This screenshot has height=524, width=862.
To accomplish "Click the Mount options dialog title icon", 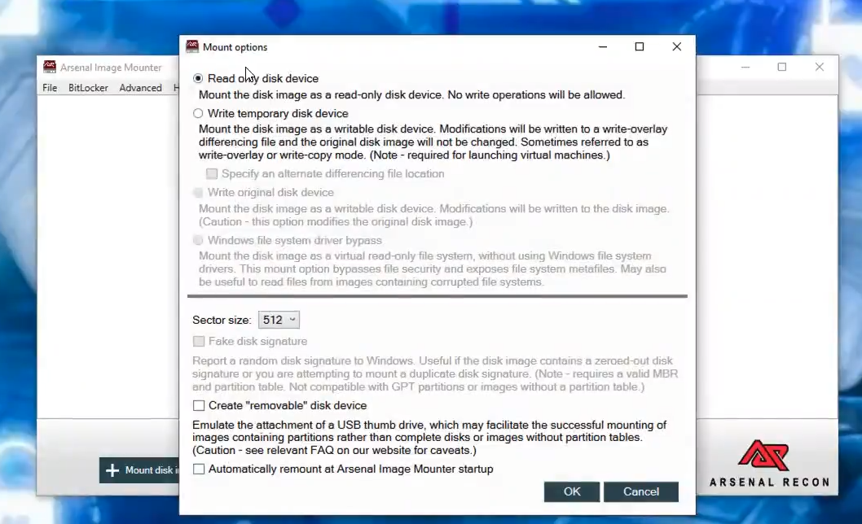I will point(192,47).
